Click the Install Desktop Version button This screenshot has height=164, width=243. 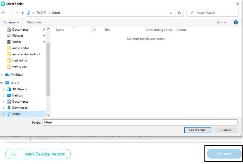38,154
